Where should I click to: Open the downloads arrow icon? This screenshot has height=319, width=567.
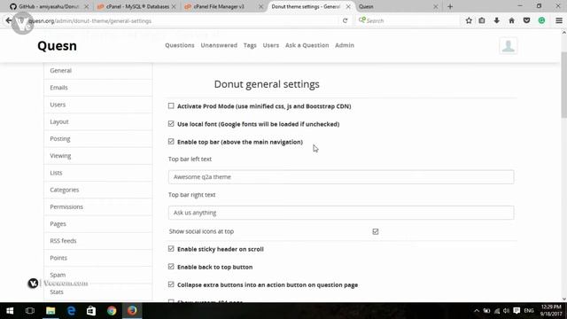click(496, 20)
